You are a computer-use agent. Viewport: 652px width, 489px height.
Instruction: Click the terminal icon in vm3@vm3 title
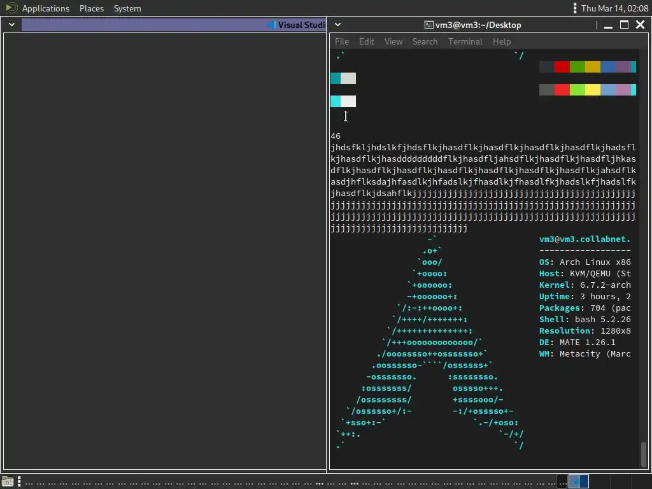tap(429, 25)
